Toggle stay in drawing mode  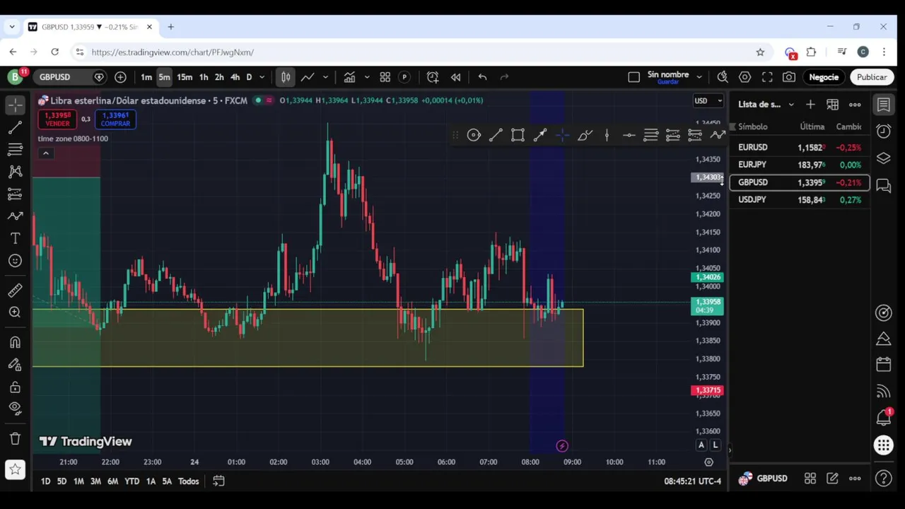(x=15, y=365)
